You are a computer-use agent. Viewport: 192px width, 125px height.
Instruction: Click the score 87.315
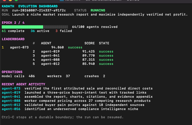coord(89,60)
